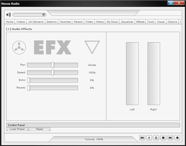
Task: Click the Load Preset button
Action: click(17, 129)
